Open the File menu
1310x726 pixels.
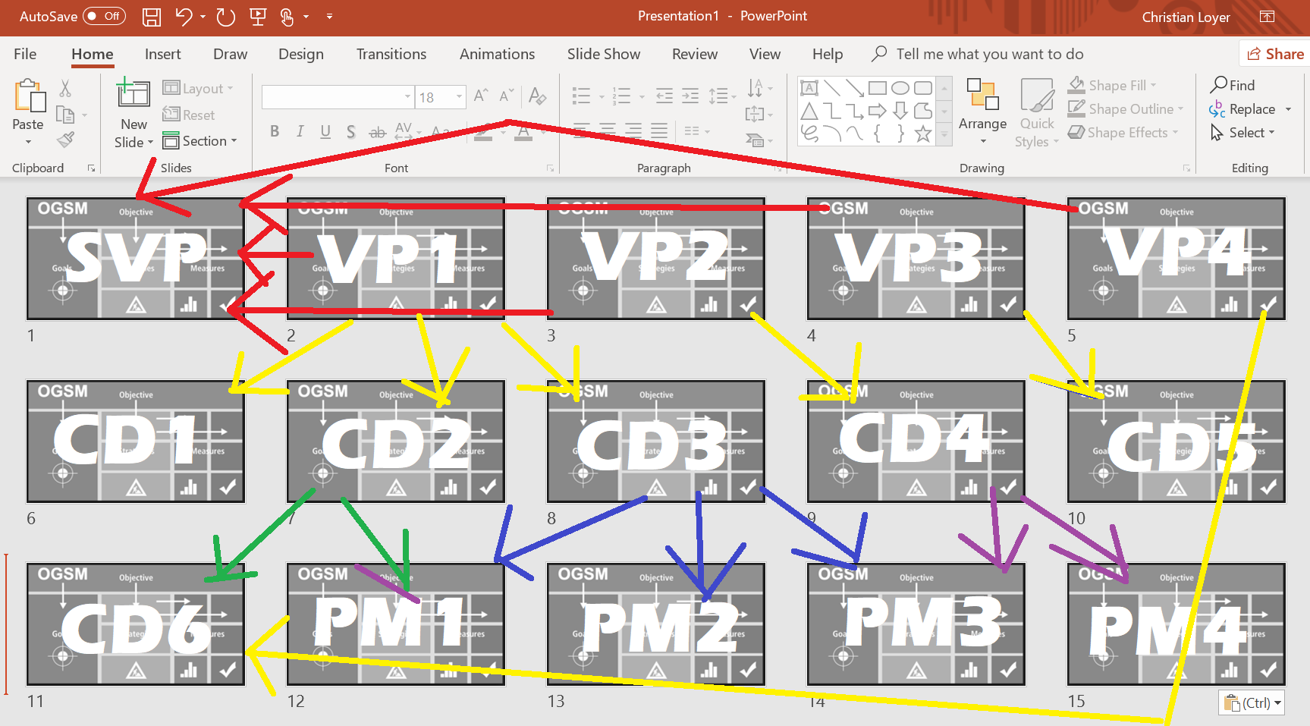(x=25, y=54)
